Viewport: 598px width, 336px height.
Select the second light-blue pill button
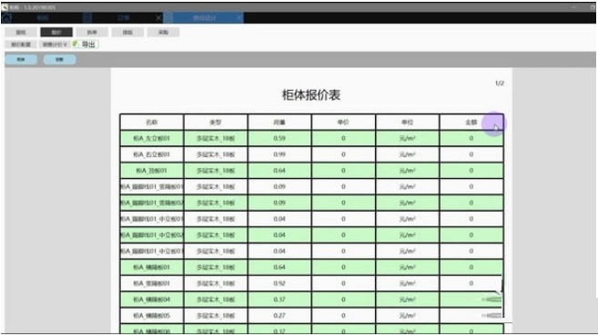pyautogui.click(x=59, y=59)
